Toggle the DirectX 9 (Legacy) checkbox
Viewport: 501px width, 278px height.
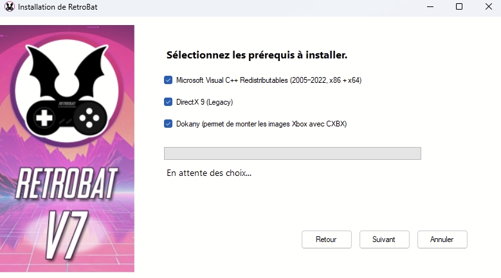169,102
